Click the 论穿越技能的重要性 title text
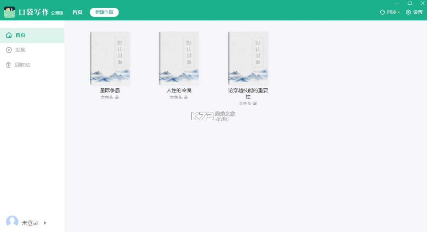The image size is (427, 232). 248,94
